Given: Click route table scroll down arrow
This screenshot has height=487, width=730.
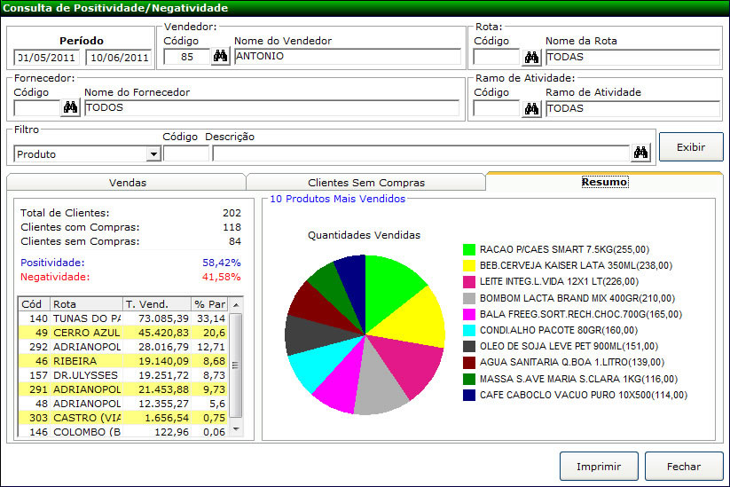Looking at the screenshot, I should [x=236, y=428].
